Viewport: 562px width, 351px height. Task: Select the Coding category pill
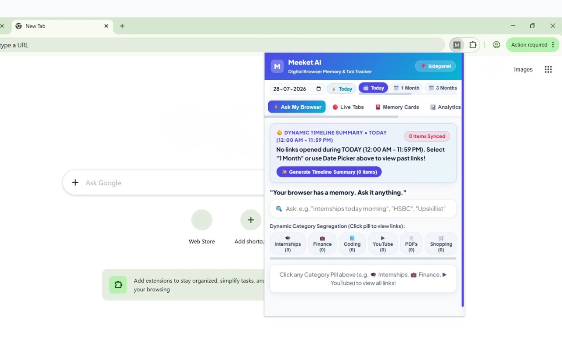[x=352, y=244]
